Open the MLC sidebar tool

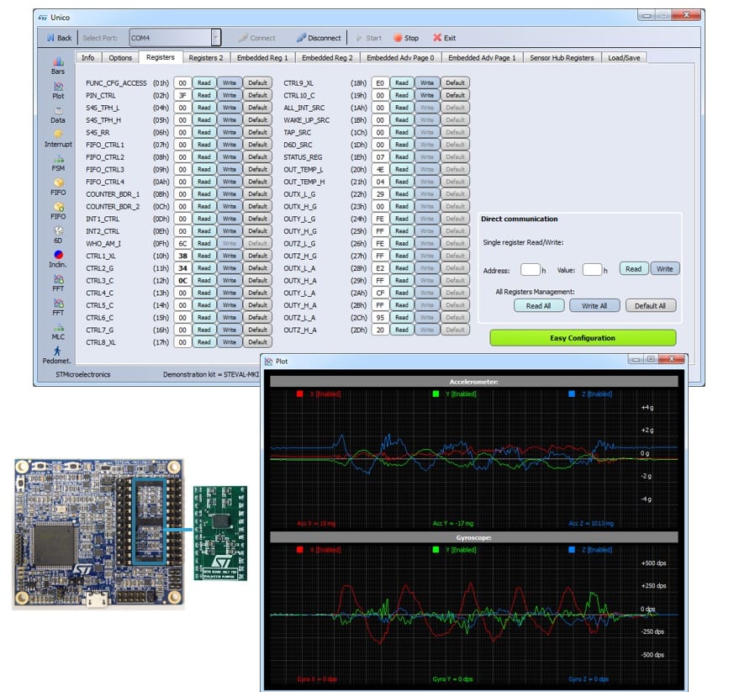(x=58, y=330)
